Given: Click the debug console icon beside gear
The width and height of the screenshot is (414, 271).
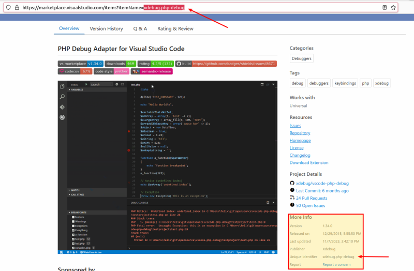Looking at the screenshot, I should tap(123, 84).
